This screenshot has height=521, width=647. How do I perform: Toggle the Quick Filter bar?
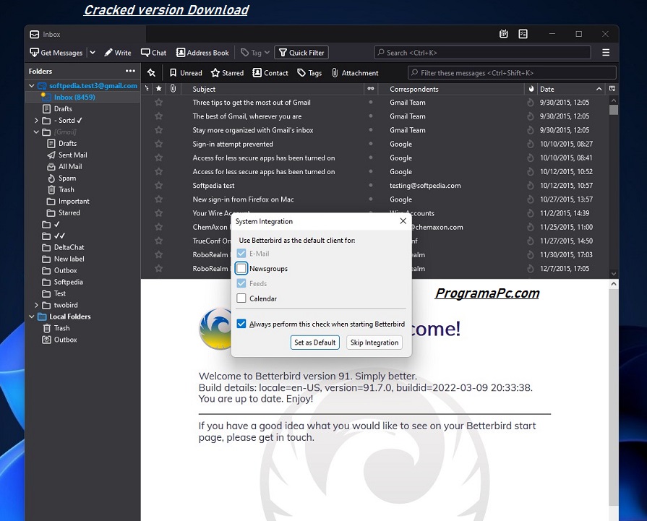(x=301, y=53)
